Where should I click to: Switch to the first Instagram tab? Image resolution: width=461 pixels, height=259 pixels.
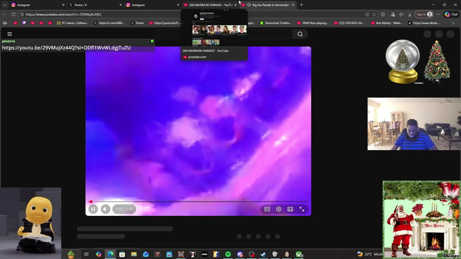coord(38,5)
